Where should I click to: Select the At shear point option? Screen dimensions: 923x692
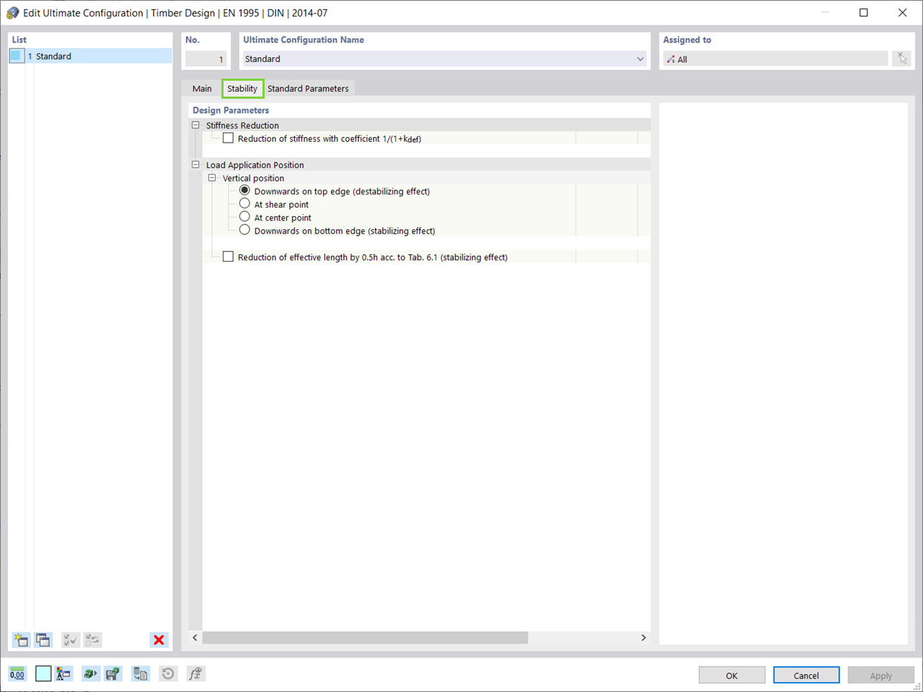(244, 204)
